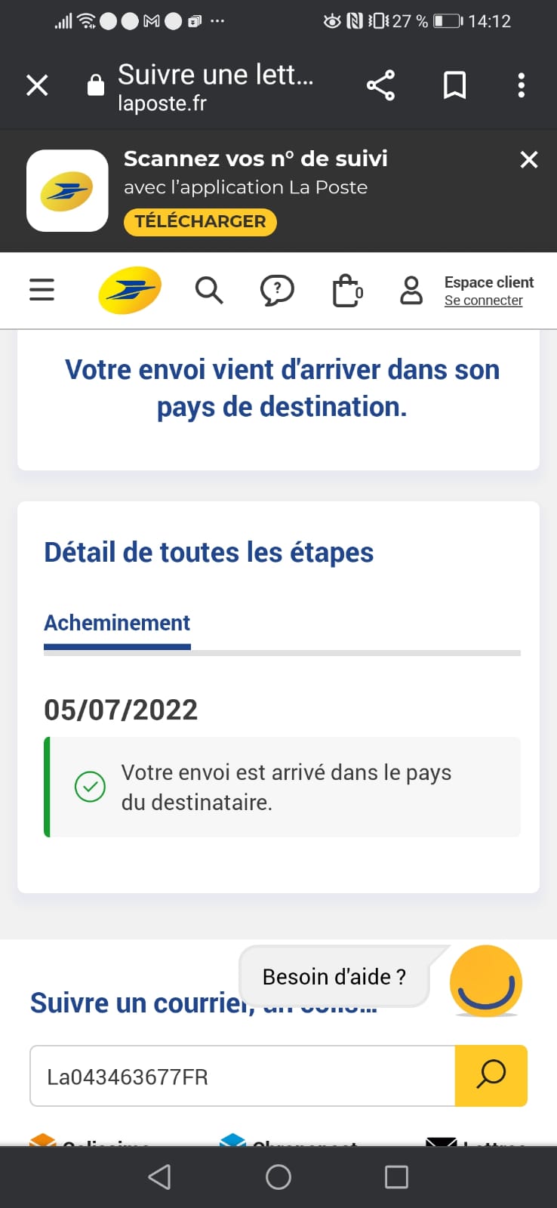557x1208 pixels.
Task: Tap the Android home circle button
Action: [278, 1177]
